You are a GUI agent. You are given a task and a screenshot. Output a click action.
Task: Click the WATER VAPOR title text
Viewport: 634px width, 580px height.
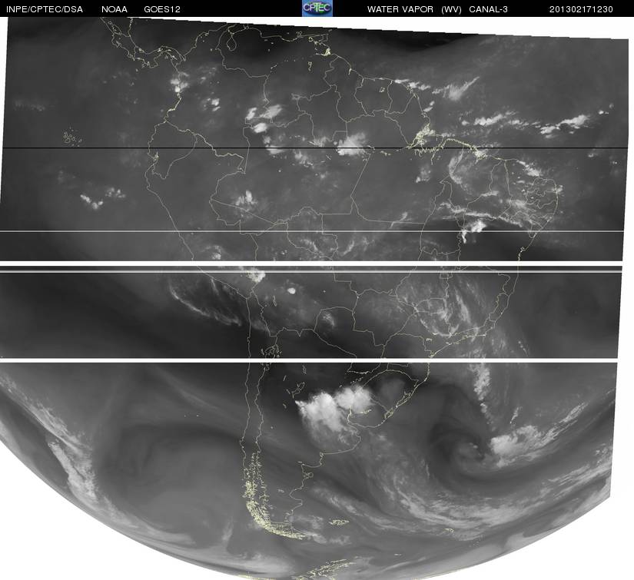400,9
